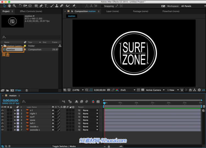The height and width of the screenshot is (148, 206).
Task: Select the Rectangle shape tool
Action: click(x=36, y=6)
